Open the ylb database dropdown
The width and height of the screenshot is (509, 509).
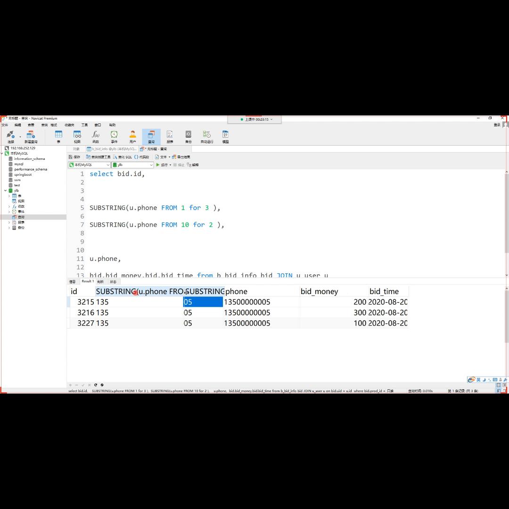coord(132,165)
